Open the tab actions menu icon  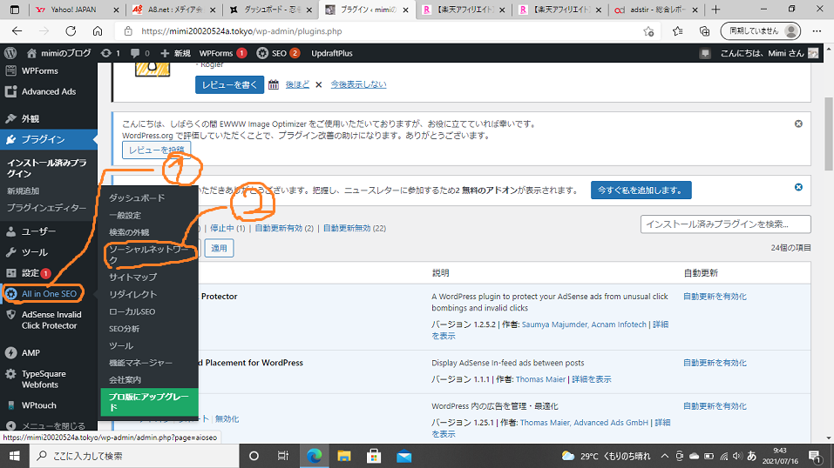[15, 10]
